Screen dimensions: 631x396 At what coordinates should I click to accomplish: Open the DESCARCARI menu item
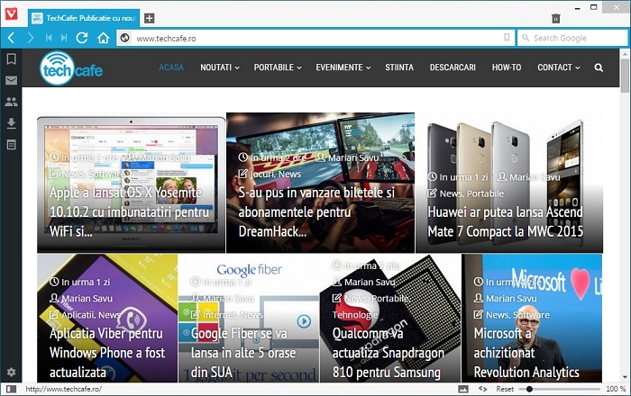pyautogui.click(x=453, y=67)
